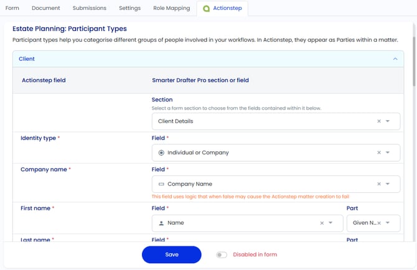Open the Client Details section dropdown arrow
Image resolution: width=417 pixels, height=270 pixels.
pos(388,121)
